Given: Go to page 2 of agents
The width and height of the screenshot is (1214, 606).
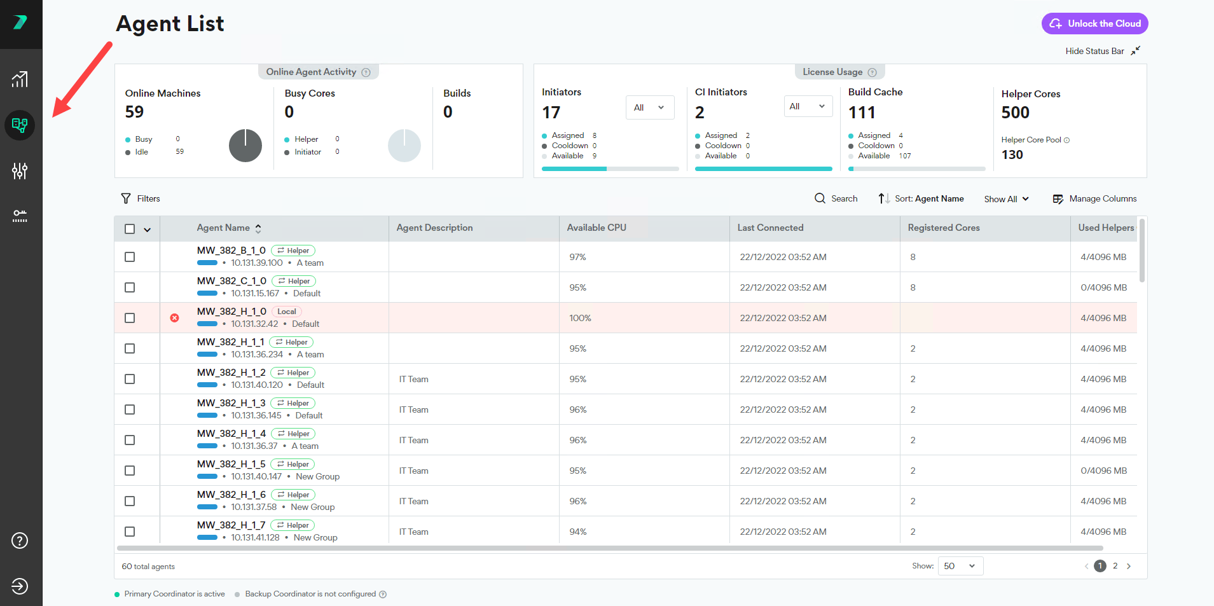Looking at the screenshot, I should tap(1115, 566).
